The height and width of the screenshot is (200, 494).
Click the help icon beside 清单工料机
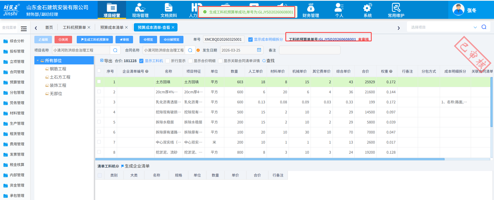point(117,166)
